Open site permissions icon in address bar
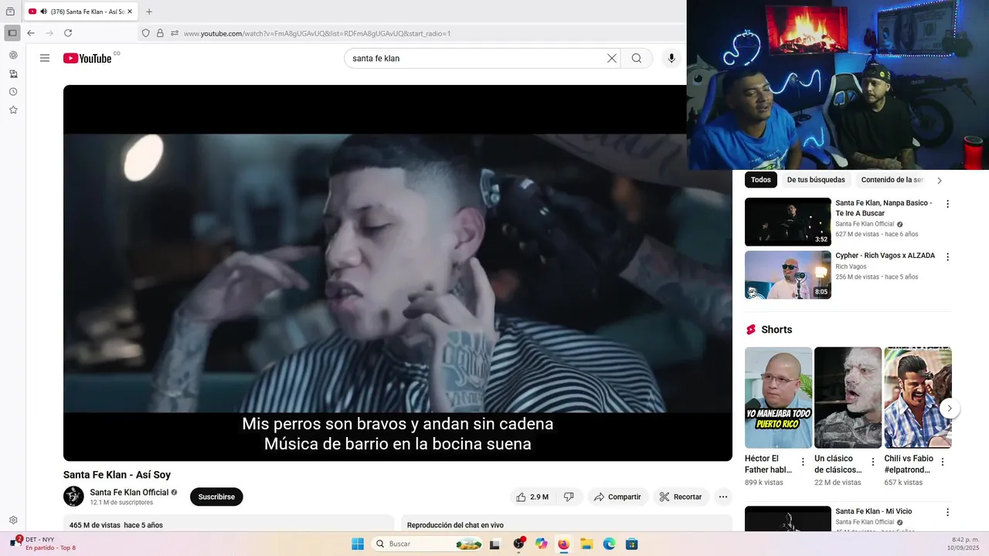Viewport: 989px width, 556px height. click(x=175, y=33)
